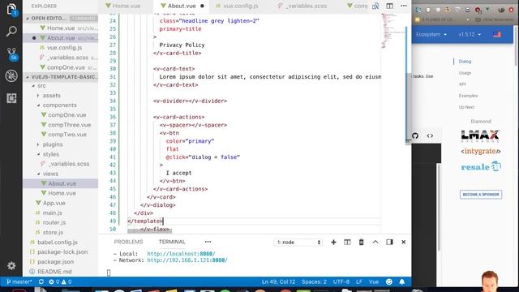Open the Search view in activity bar

tap(11, 32)
